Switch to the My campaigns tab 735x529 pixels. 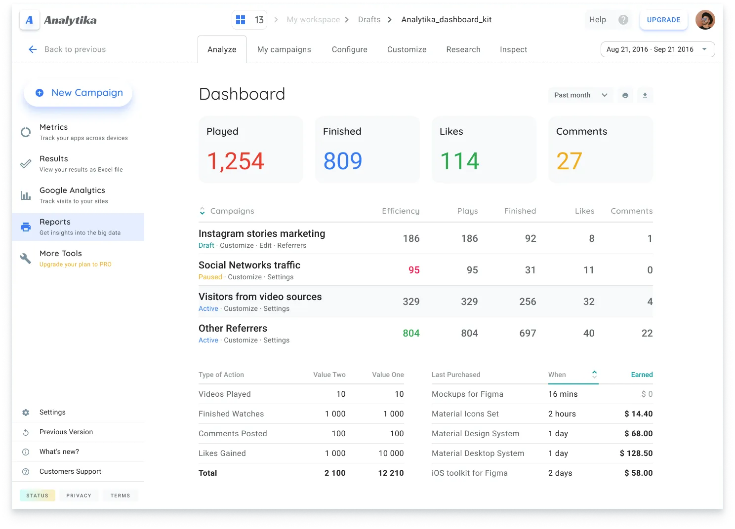tap(284, 49)
